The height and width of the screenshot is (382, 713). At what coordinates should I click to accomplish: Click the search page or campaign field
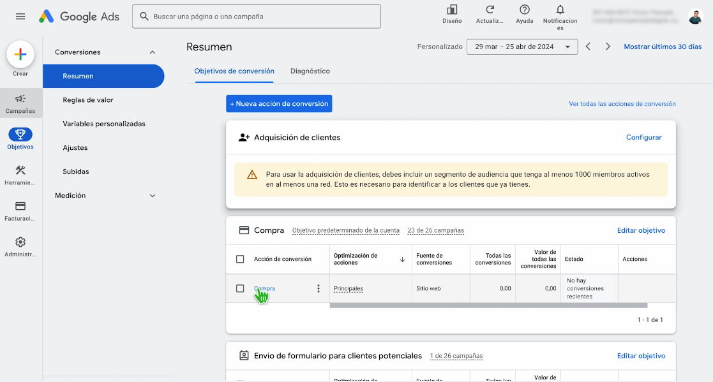[x=257, y=17]
